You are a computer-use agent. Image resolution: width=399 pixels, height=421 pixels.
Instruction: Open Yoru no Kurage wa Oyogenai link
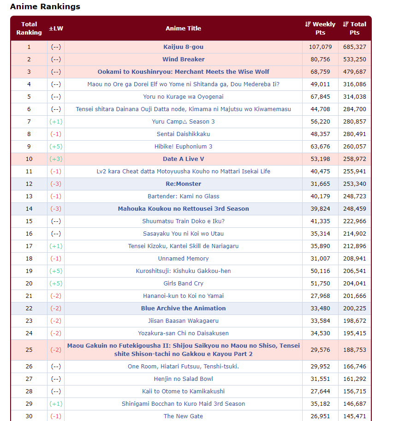click(184, 97)
